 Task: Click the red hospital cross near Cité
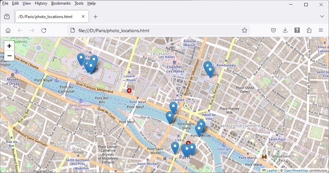[x=188, y=143]
